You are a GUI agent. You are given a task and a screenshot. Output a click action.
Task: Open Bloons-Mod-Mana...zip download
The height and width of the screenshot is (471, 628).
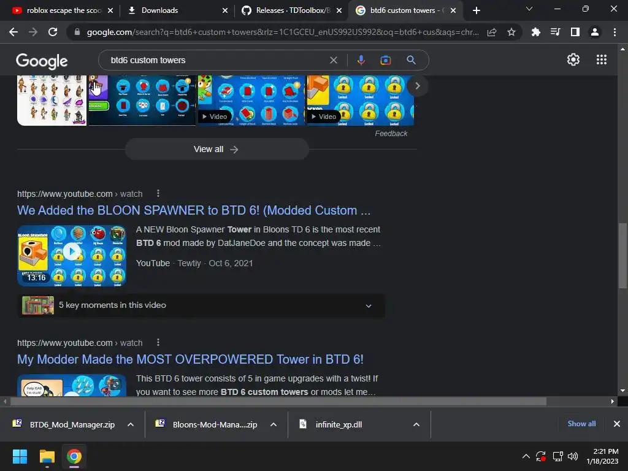click(207, 424)
